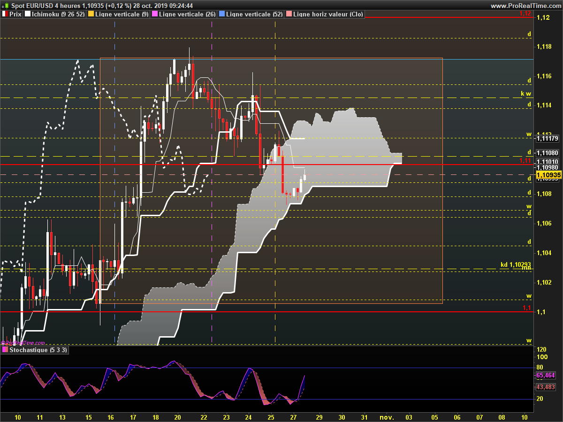
Task: Click the red 1,12 line label
Action: point(525,14)
